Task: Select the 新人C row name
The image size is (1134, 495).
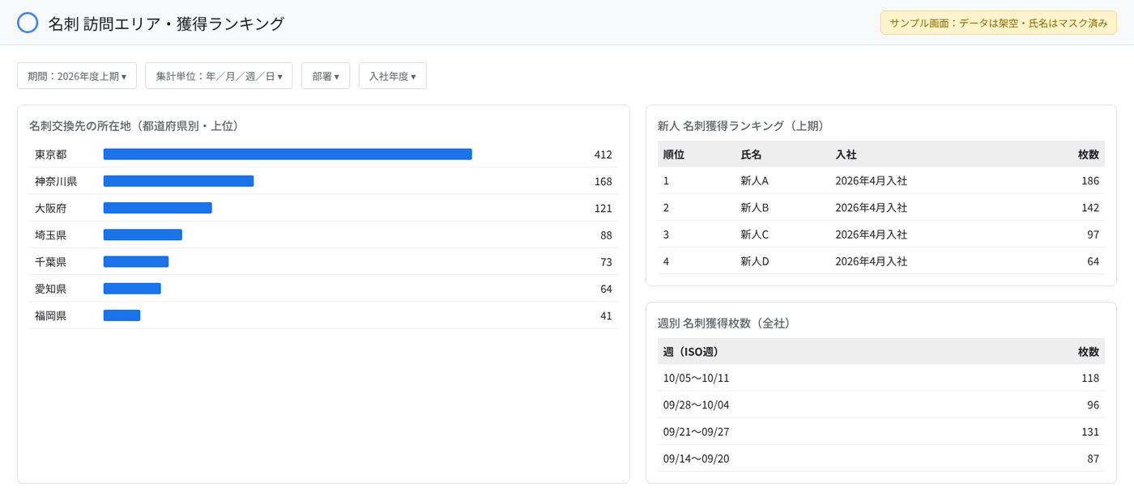Action: tap(754, 234)
